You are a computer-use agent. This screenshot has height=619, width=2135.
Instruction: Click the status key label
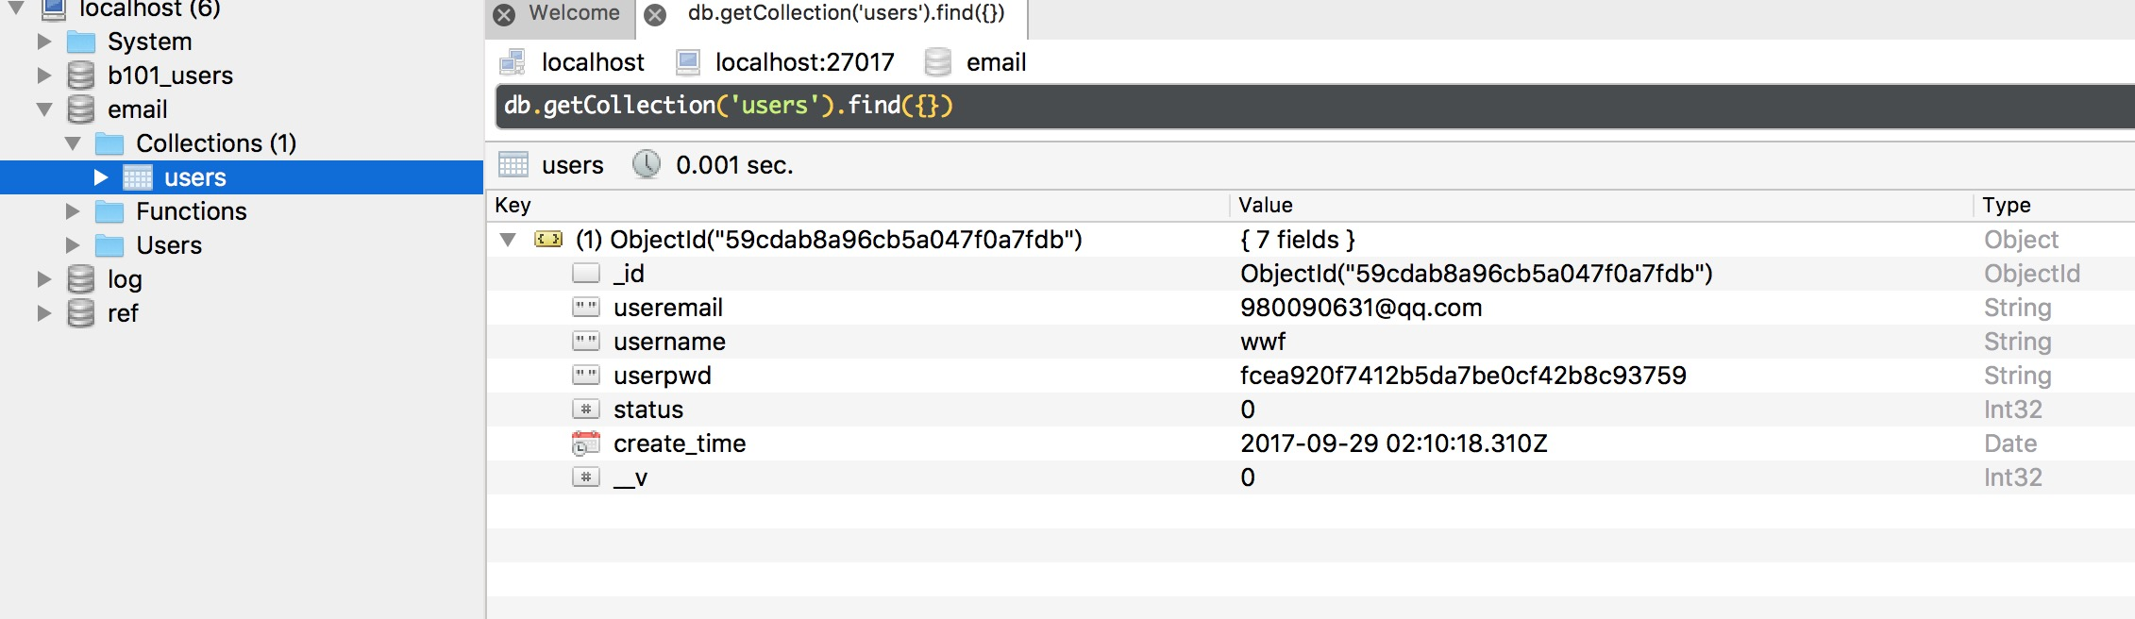point(648,410)
